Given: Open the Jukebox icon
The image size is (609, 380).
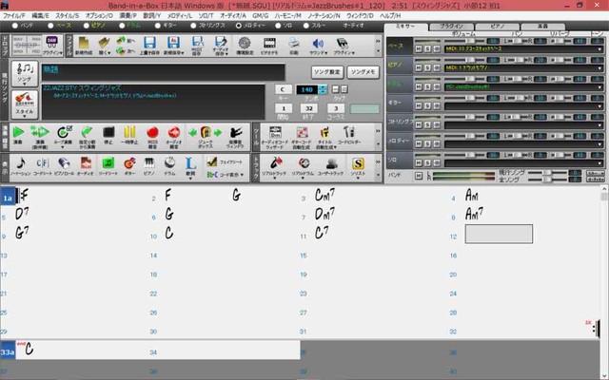Looking at the screenshot, I should tap(206, 133).
